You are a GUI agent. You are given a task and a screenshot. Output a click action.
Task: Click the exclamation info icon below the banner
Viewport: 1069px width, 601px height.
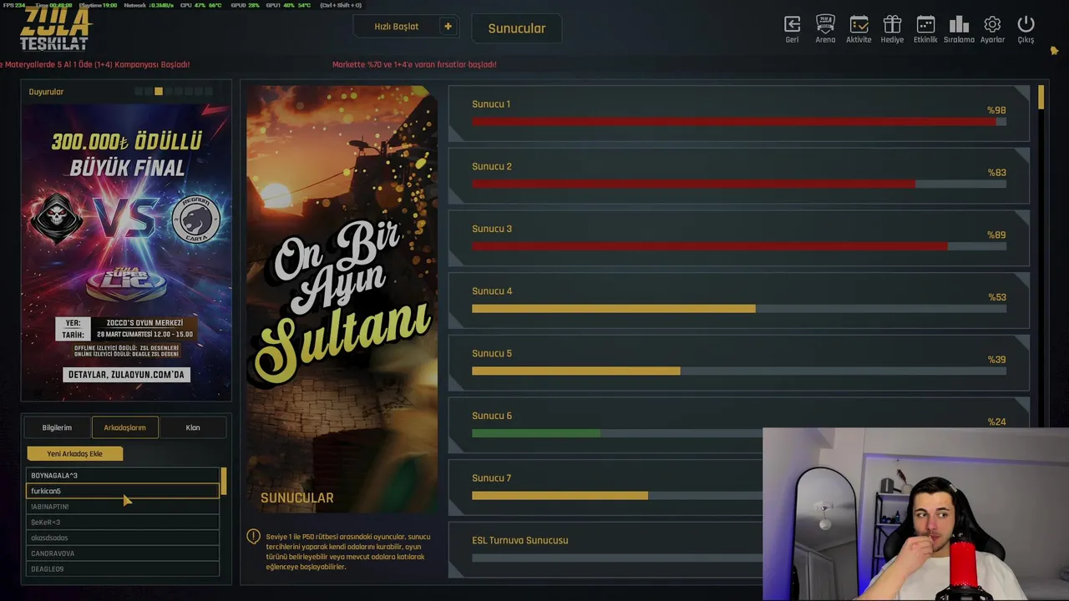(253, 536)
